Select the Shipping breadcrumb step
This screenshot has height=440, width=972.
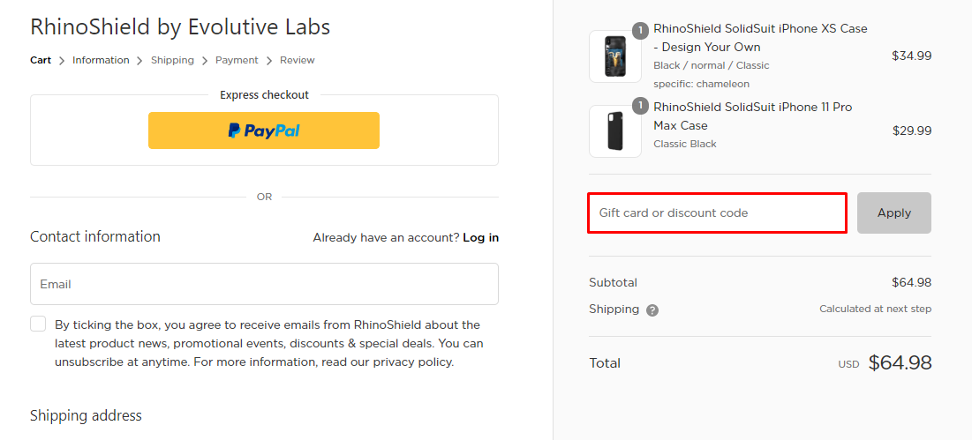point(172,60)
